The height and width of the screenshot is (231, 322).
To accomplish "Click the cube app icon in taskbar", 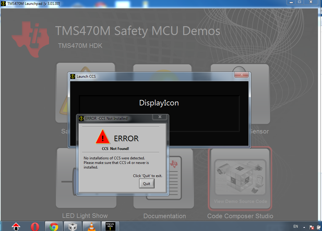I will click(72, 226).
